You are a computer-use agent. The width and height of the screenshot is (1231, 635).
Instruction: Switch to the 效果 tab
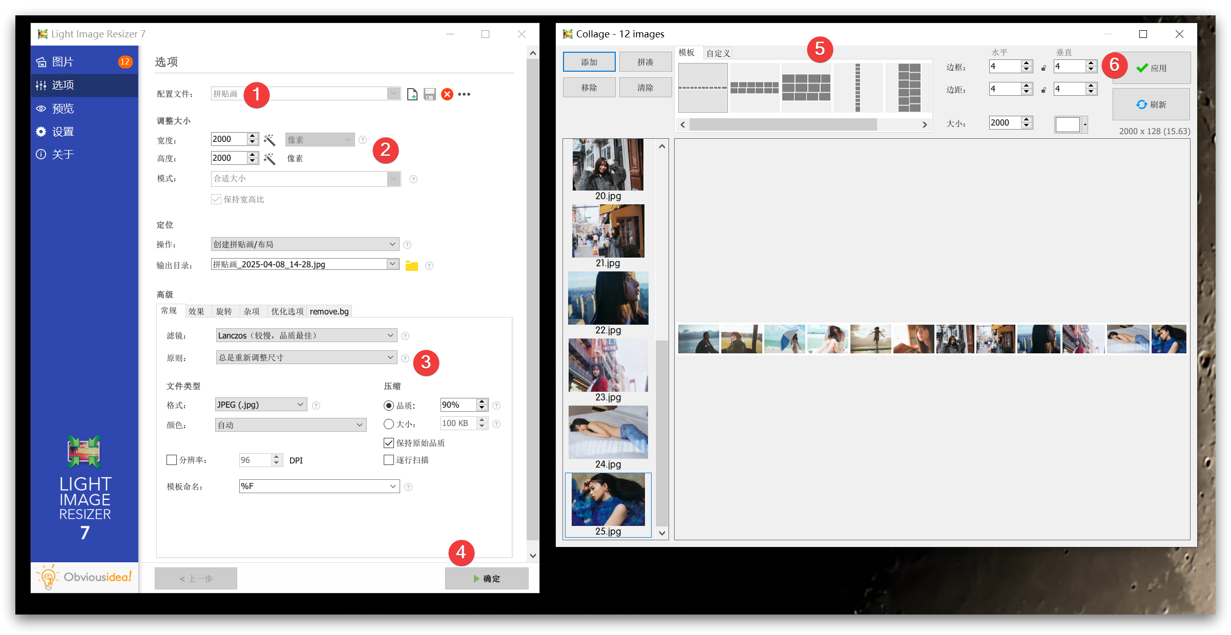click(x=196, y=311)
